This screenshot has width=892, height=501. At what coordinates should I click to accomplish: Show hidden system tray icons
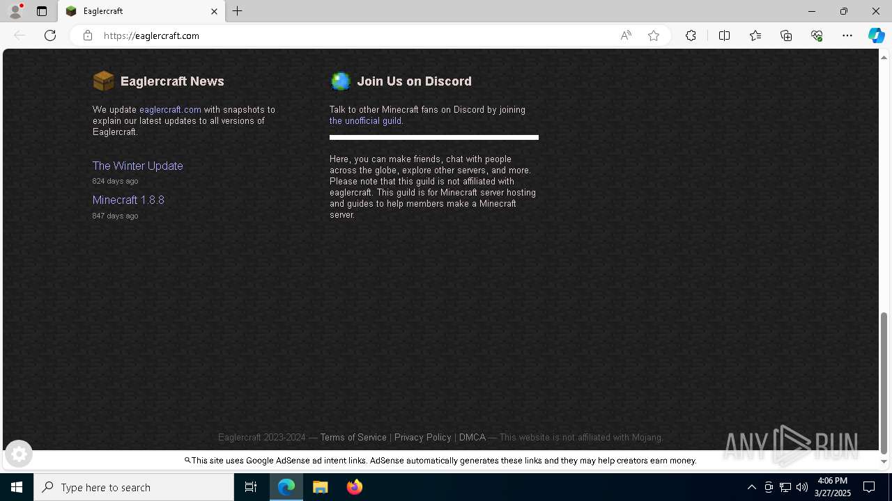(751, 487)
